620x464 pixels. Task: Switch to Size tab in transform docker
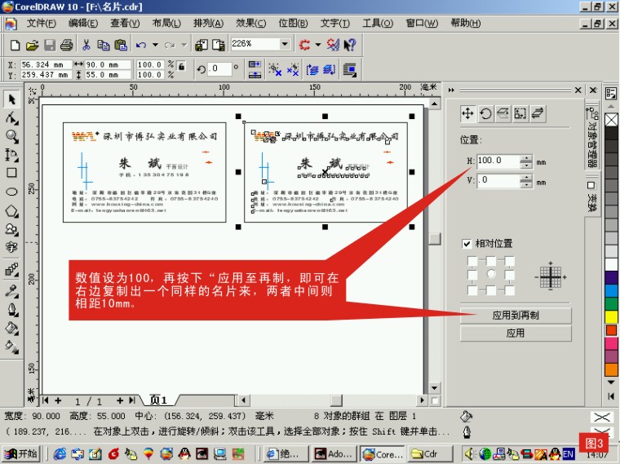tap(520, 114)
